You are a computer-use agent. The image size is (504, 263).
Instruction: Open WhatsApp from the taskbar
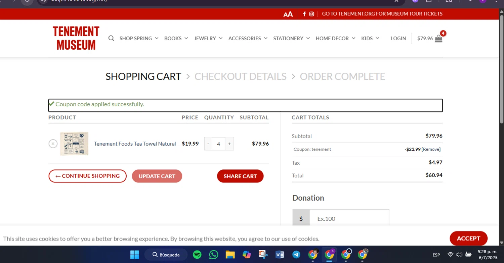point(214,255)
